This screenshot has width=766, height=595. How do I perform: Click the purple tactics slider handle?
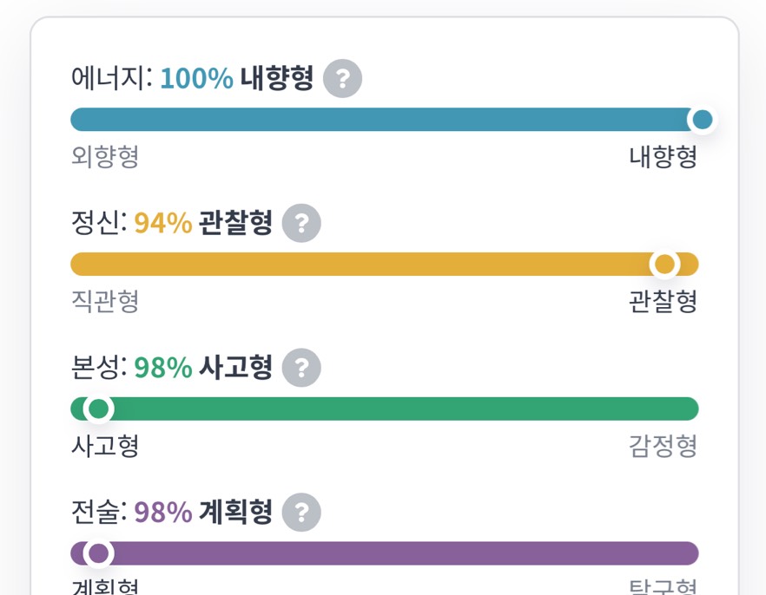99,553
